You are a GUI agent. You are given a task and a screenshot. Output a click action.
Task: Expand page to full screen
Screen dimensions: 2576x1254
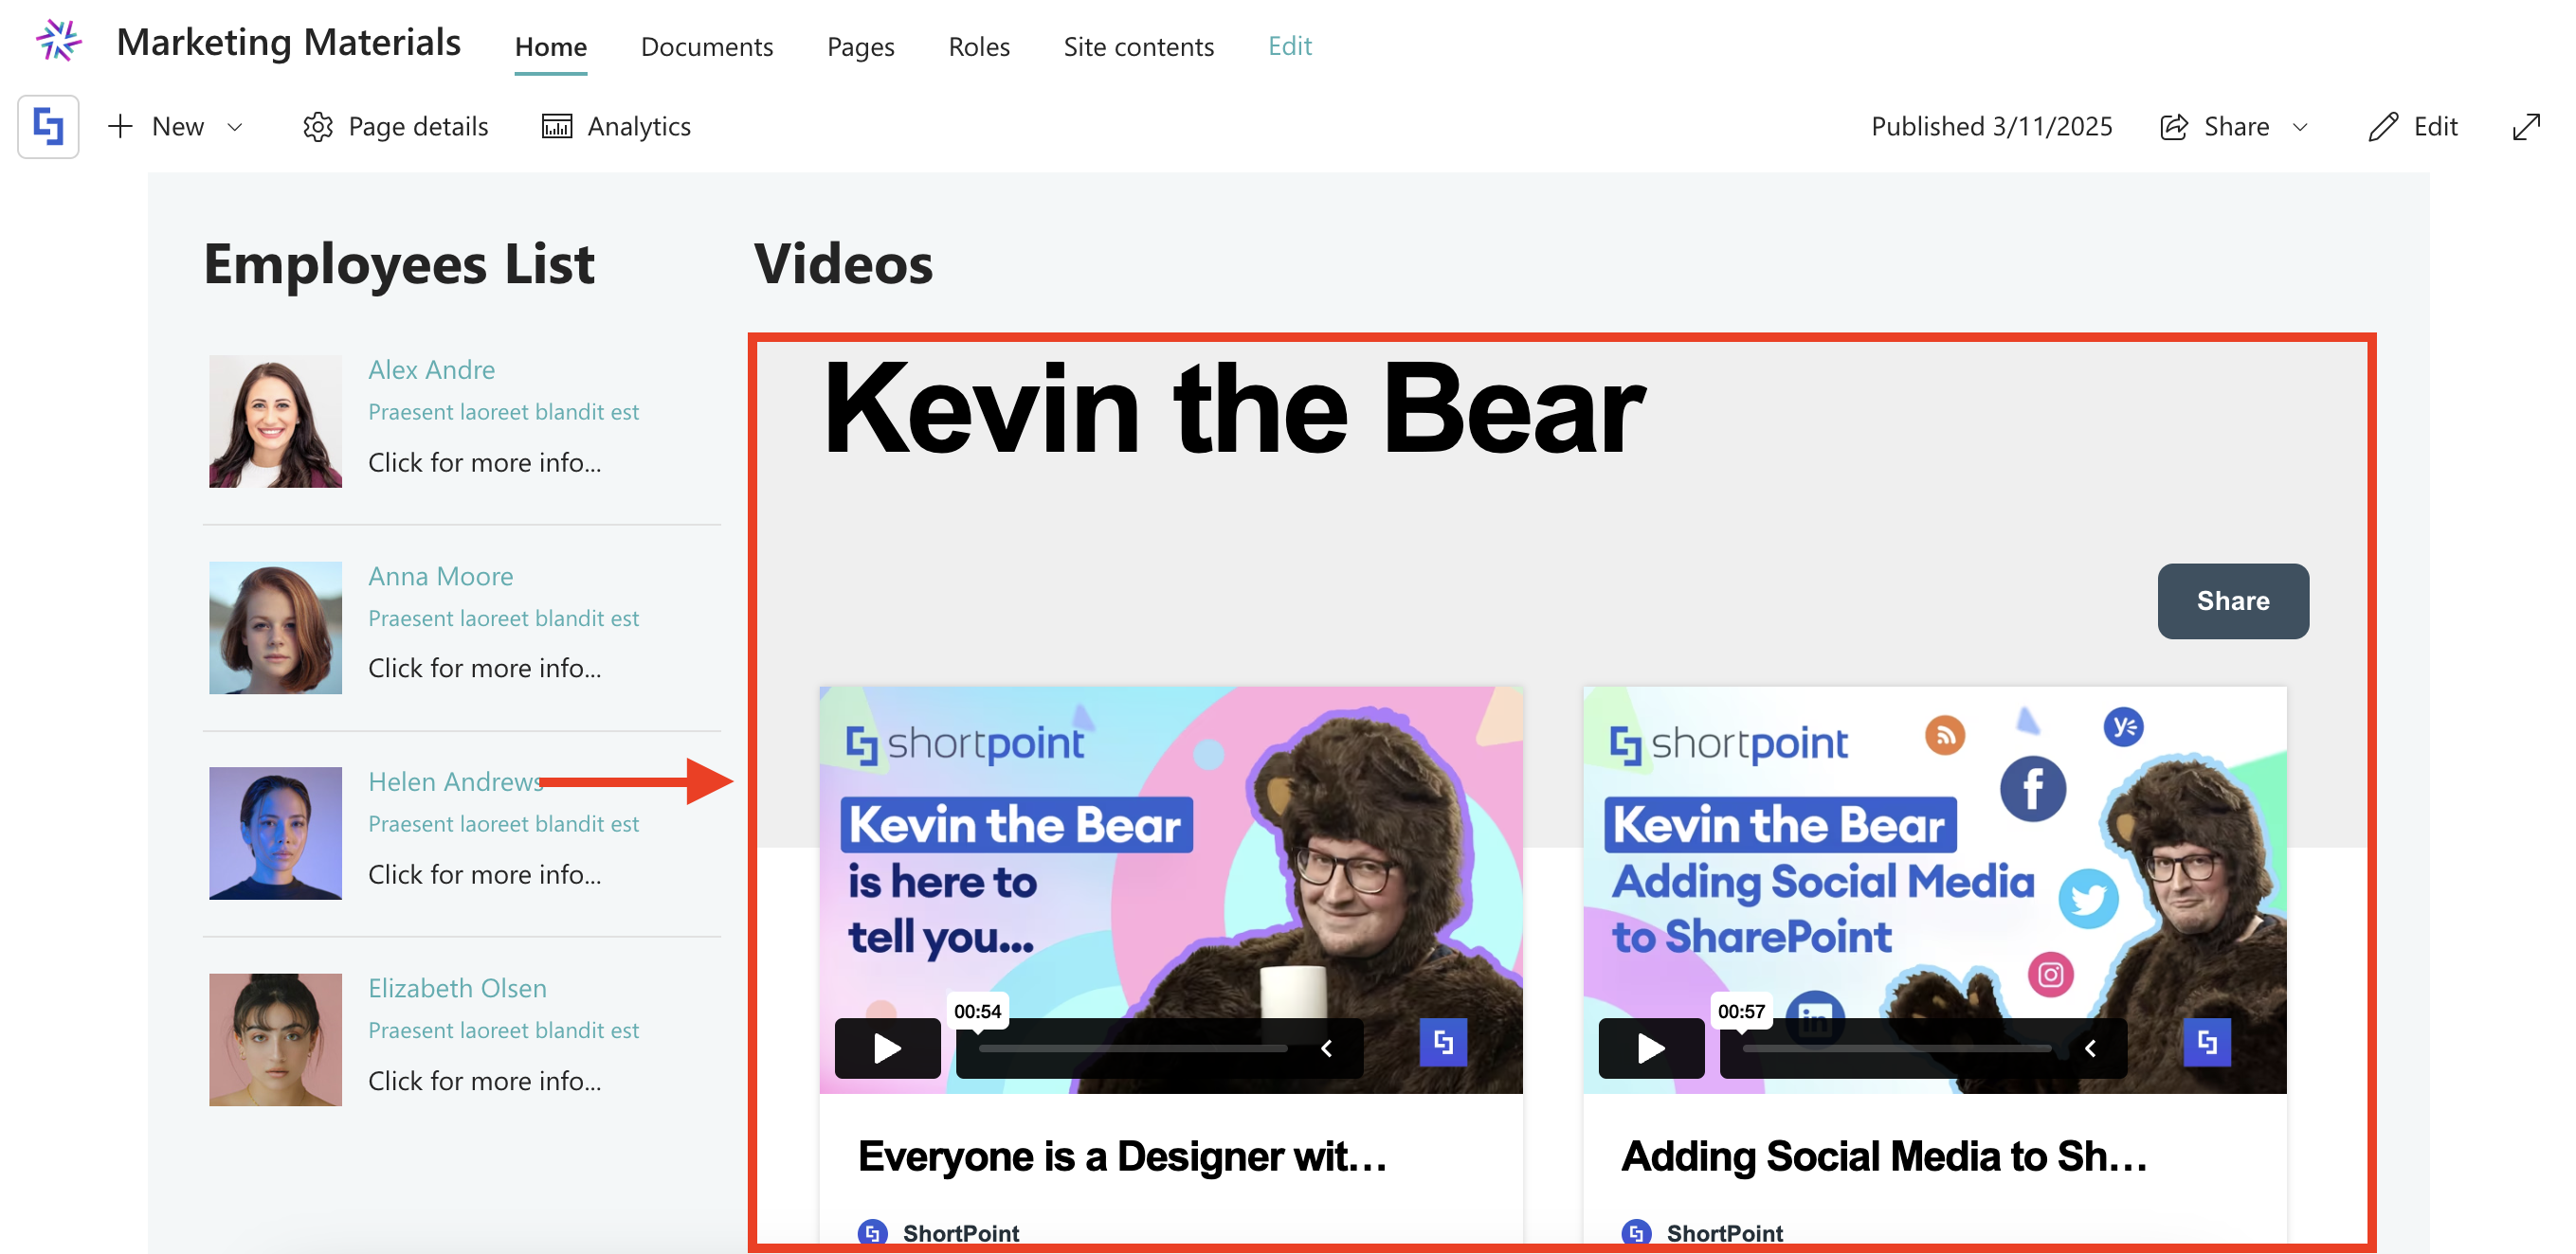click(x=2526, y=127)
